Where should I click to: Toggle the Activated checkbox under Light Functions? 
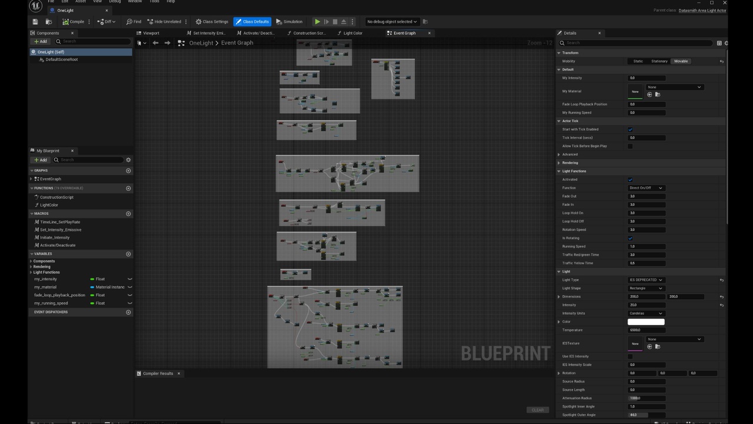pyautogui.click(x=630, y=180)
